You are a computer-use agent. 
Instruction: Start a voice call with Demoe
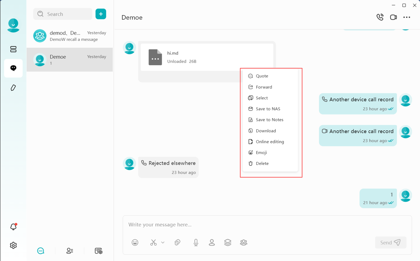(x=380, y=17)
